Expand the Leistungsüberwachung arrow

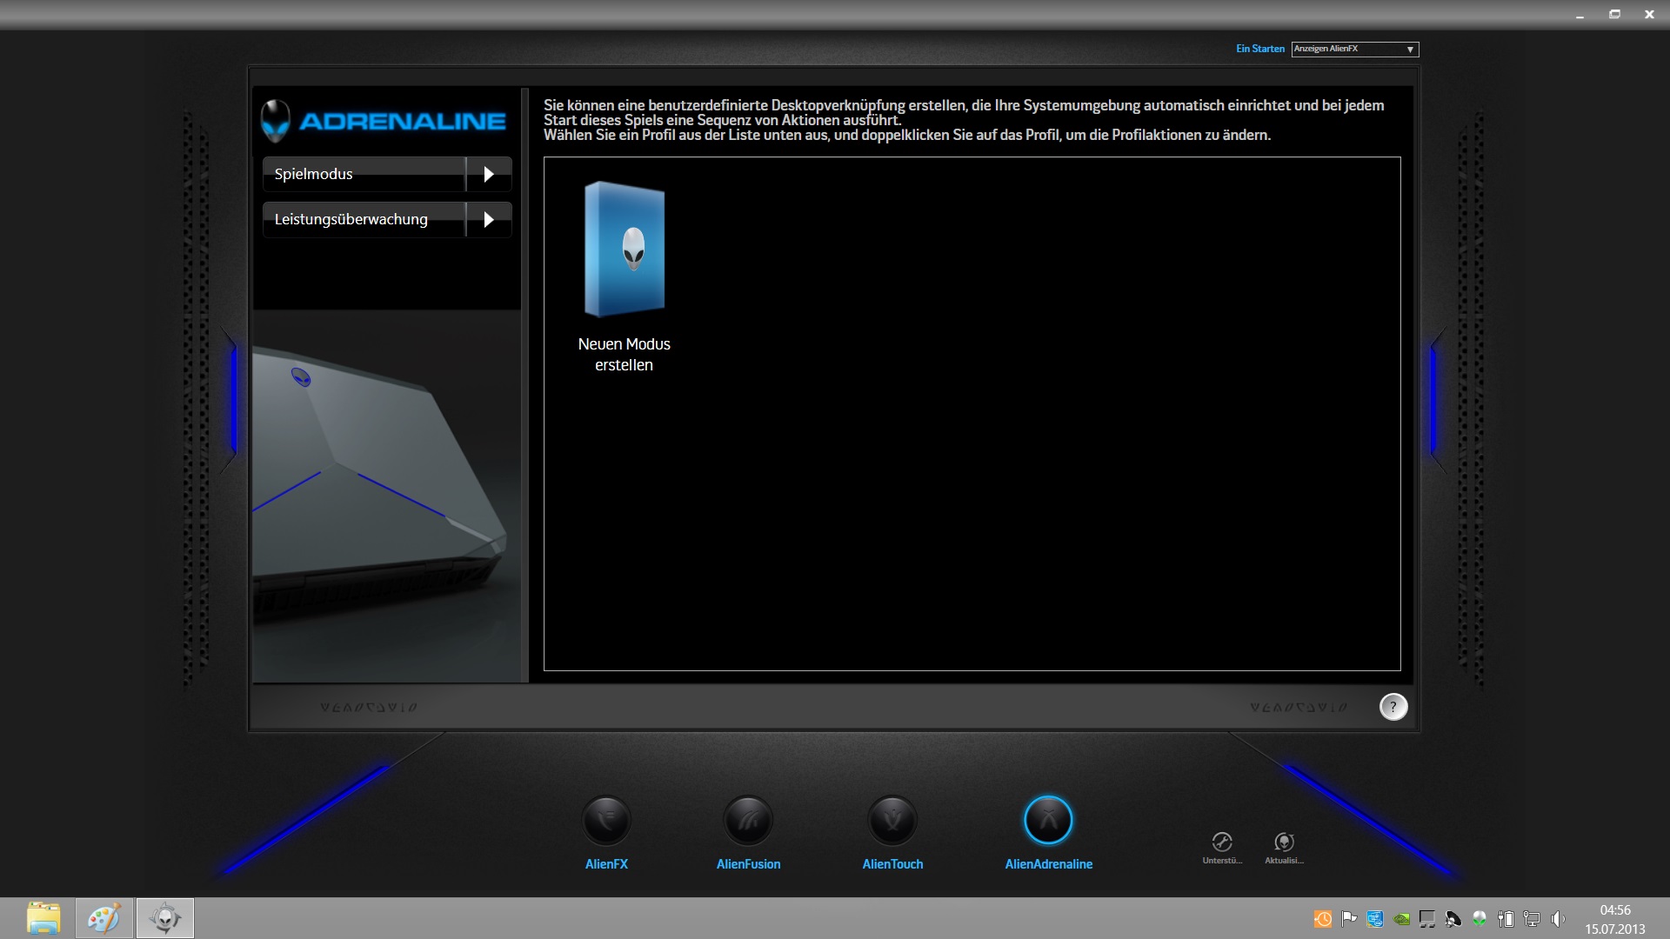489,219
